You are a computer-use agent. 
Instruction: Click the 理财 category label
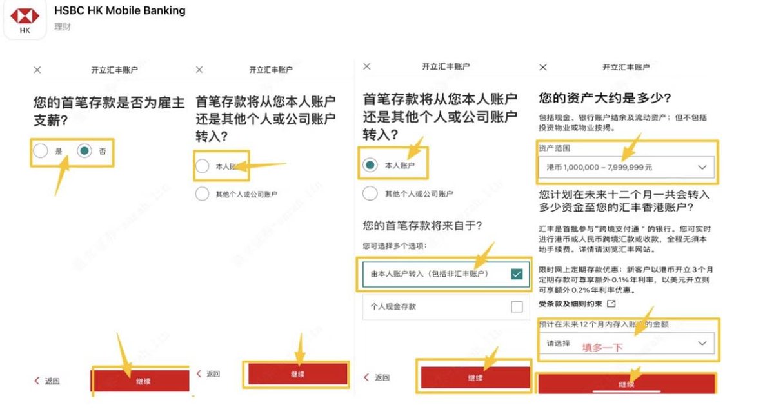coord(63,27)
